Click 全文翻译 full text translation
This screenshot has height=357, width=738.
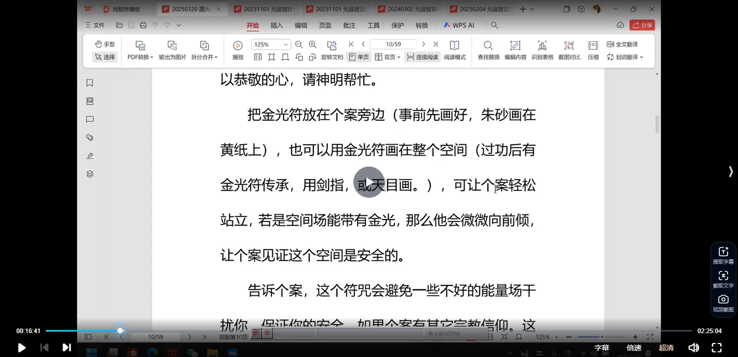(x=622, y=45)
